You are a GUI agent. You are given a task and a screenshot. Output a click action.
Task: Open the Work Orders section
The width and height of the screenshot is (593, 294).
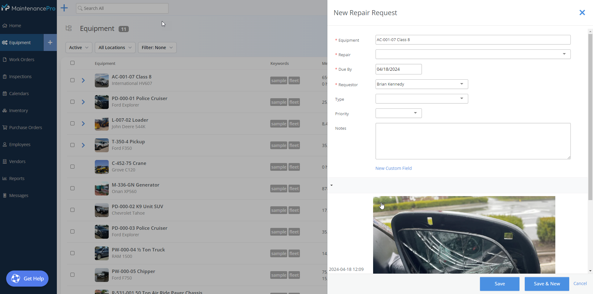coord(22,59)
